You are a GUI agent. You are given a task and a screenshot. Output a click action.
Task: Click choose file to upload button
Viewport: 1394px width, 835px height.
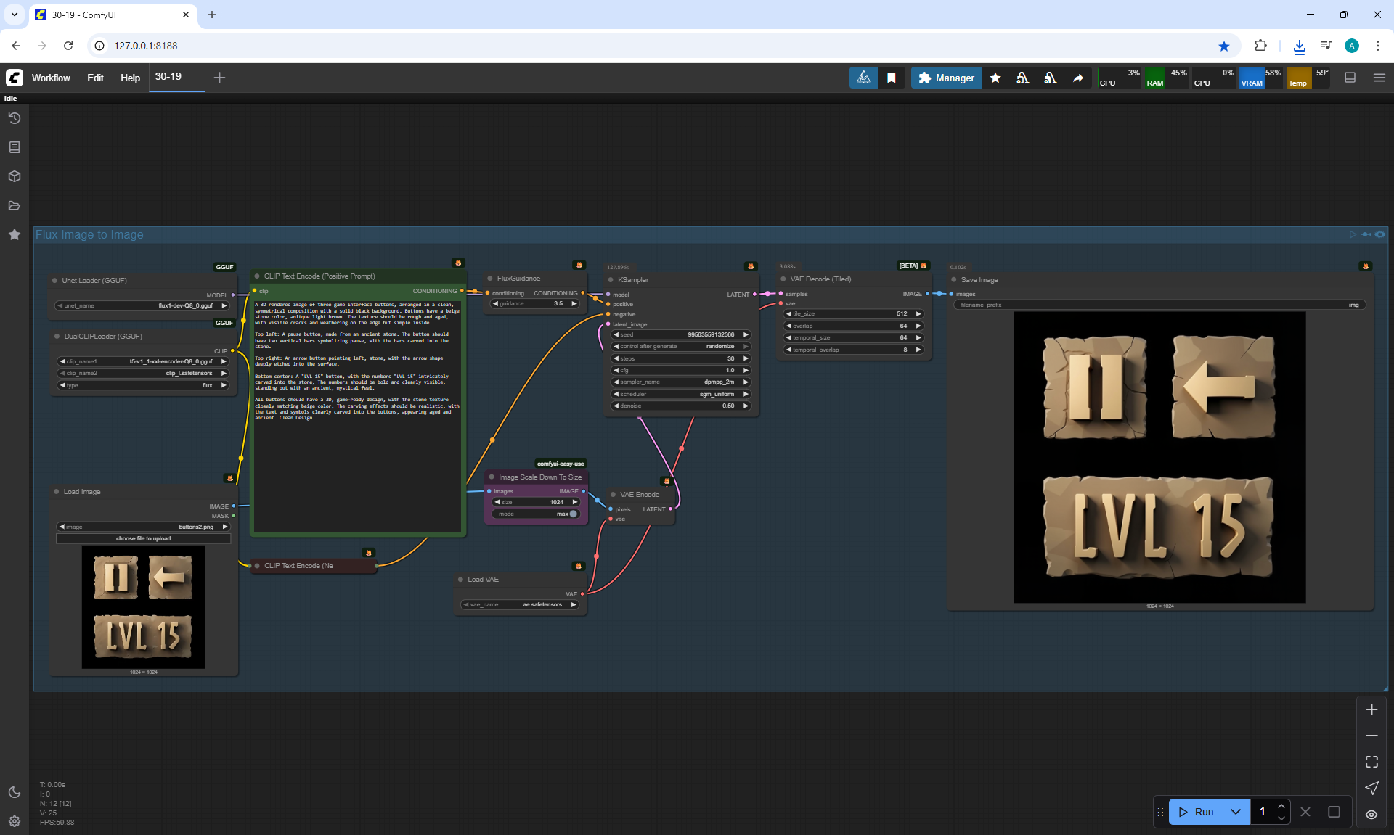pos(143,538)
